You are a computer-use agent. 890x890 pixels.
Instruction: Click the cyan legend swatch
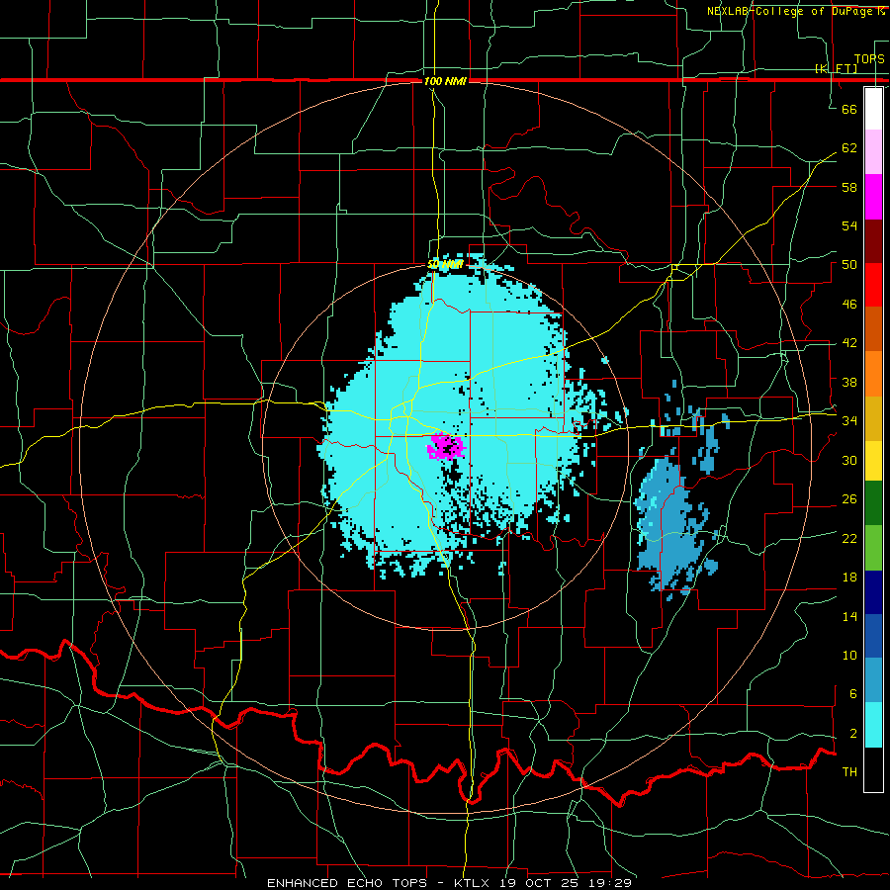point(873,725)
